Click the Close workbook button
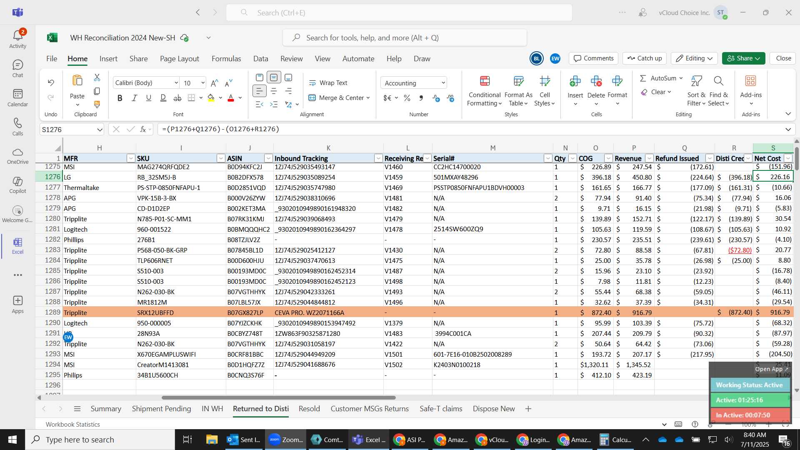Screen dimensions: 800x450 coord(783,58)
